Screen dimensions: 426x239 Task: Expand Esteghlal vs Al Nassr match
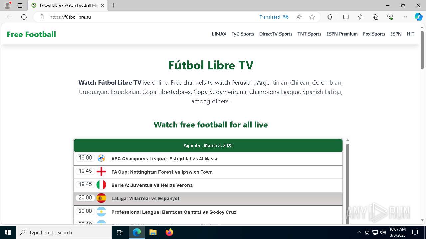point(208,159)
